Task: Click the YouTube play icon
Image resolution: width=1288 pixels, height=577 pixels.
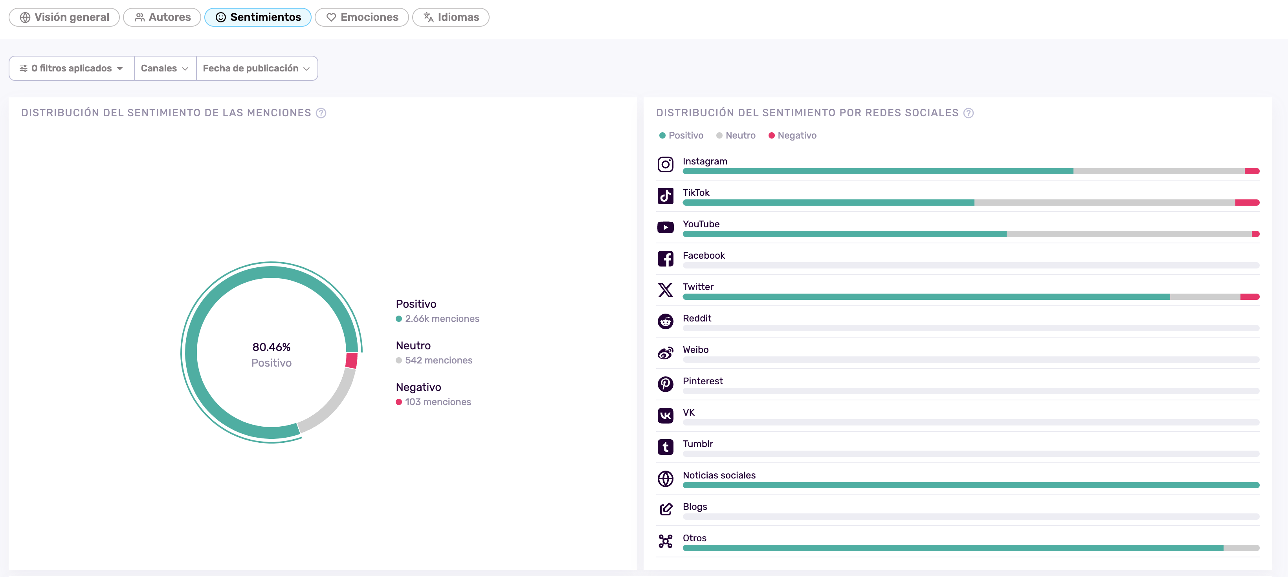Action: [665, 227]
